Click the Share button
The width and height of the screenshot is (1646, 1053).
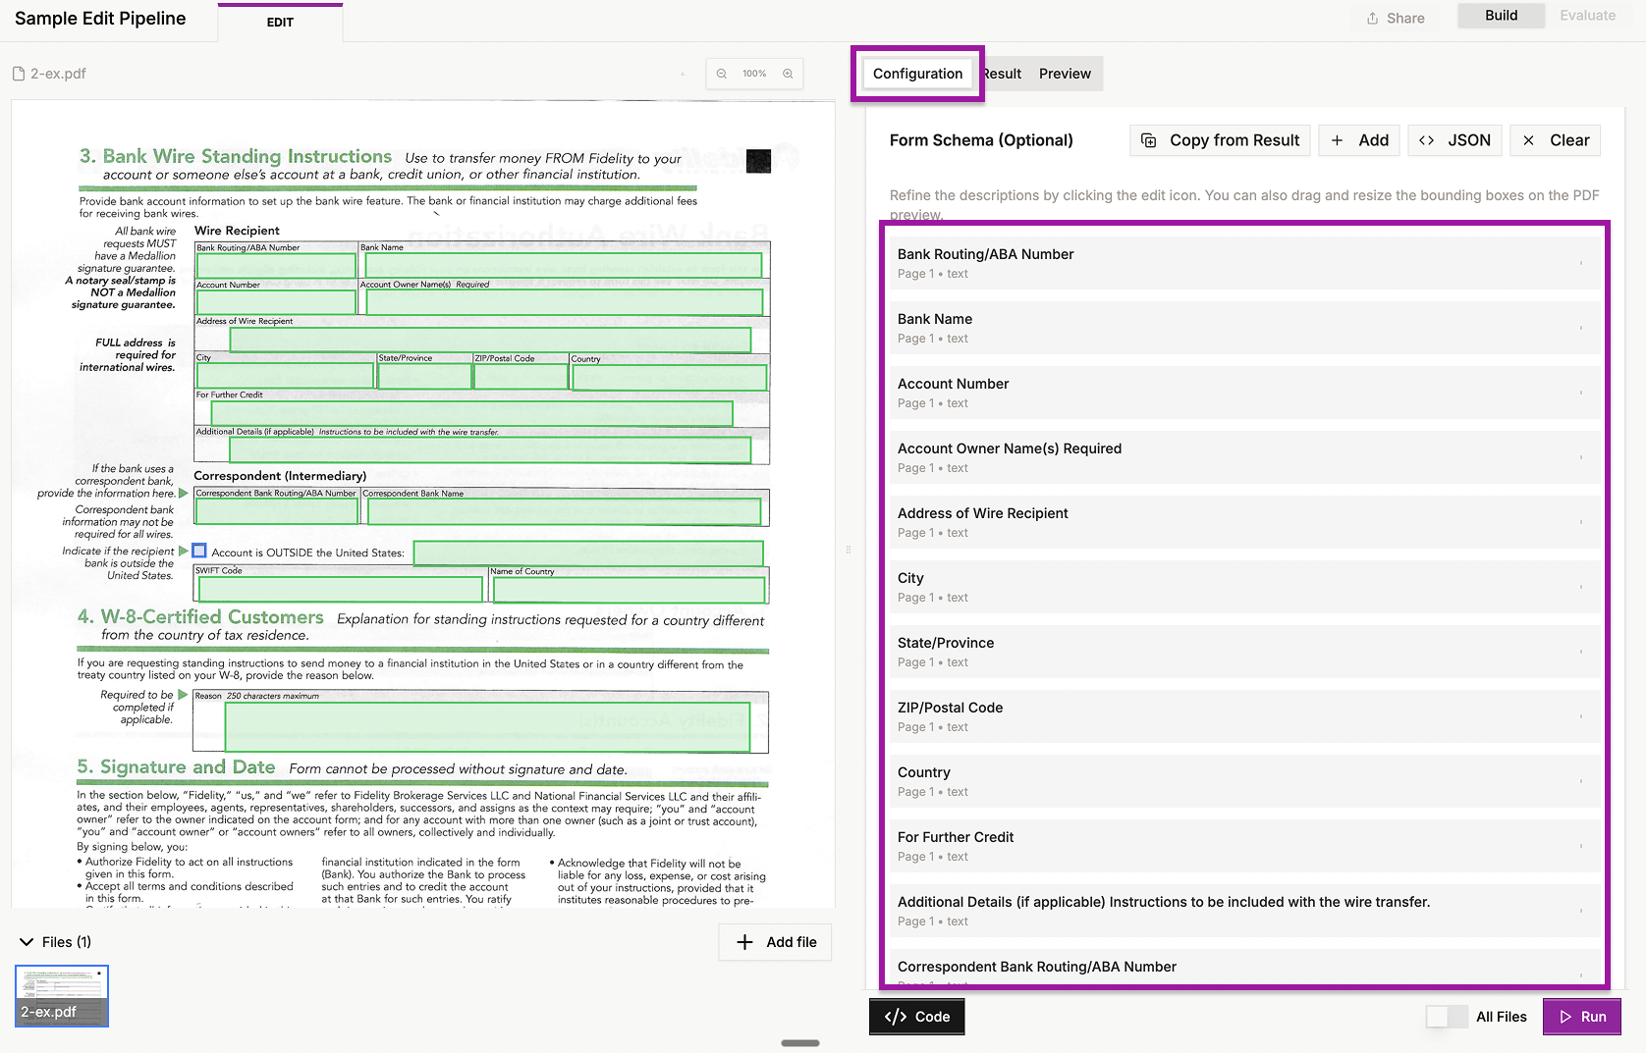point(1396,18)
